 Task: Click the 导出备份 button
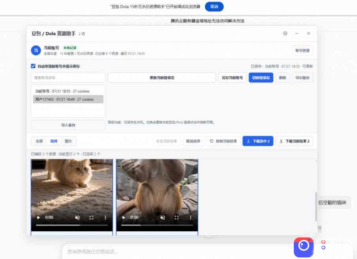[x=303, y=78]
